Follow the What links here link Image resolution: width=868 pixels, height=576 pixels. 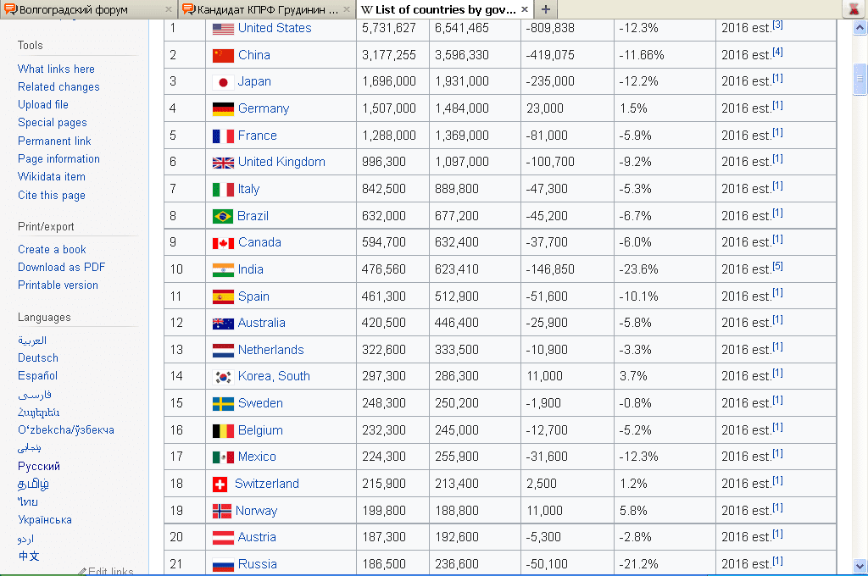pyautogui.click(x=56, y=69)
